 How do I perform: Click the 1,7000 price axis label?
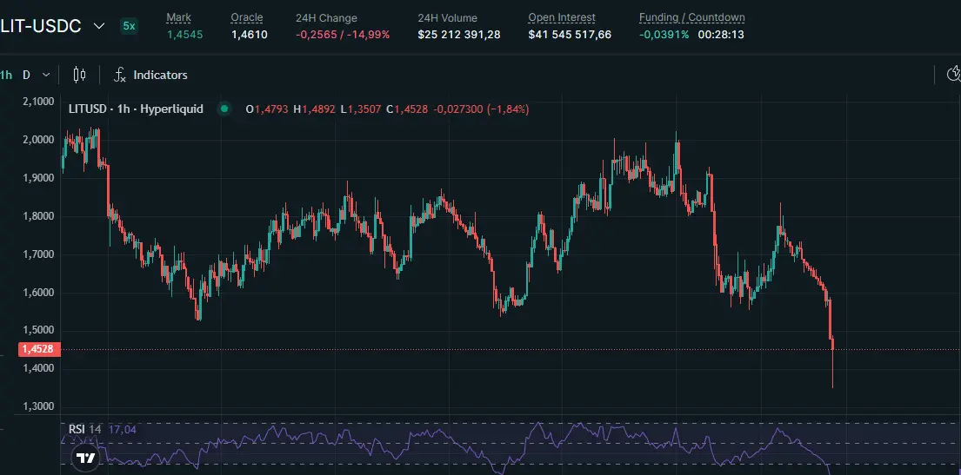[x=38, y=254]
